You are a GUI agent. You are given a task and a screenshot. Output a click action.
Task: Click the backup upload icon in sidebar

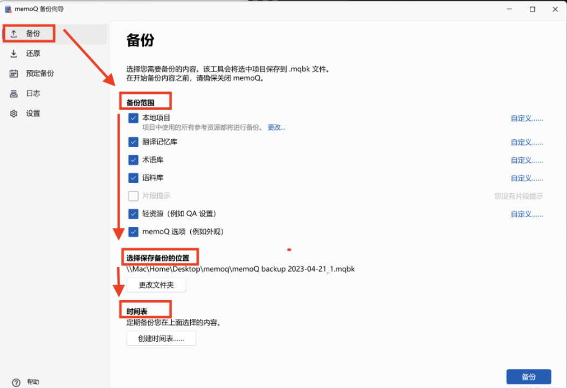[13, 33]
